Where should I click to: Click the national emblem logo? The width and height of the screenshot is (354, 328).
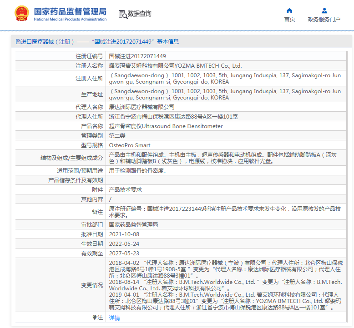[x=22, y=13]
